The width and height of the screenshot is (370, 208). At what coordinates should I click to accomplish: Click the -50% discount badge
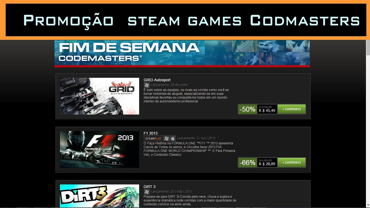pos(248,109)
